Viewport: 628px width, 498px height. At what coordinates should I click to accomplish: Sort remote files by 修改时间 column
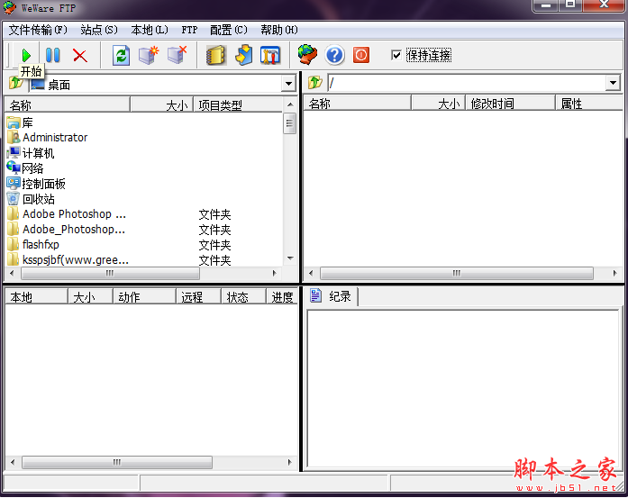click(510, 104)
